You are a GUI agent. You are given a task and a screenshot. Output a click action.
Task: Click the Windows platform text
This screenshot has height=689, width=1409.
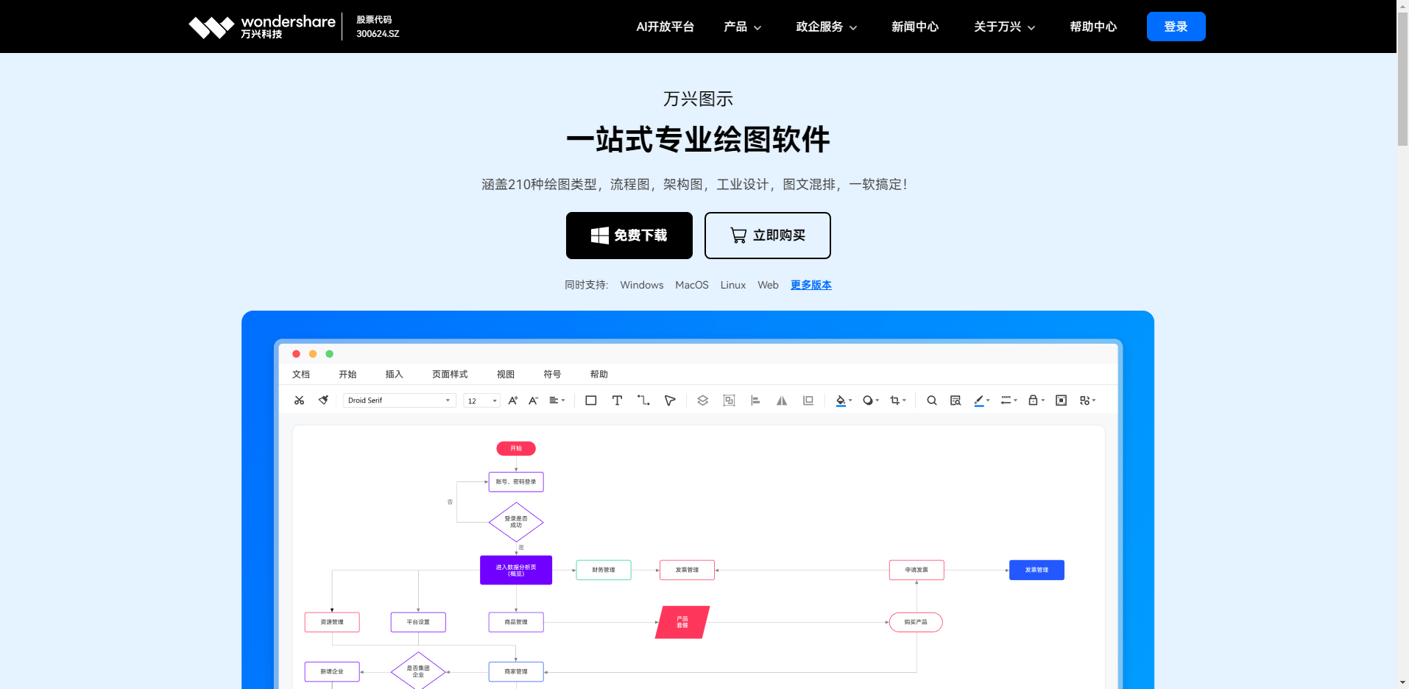[x=642, y=285]
